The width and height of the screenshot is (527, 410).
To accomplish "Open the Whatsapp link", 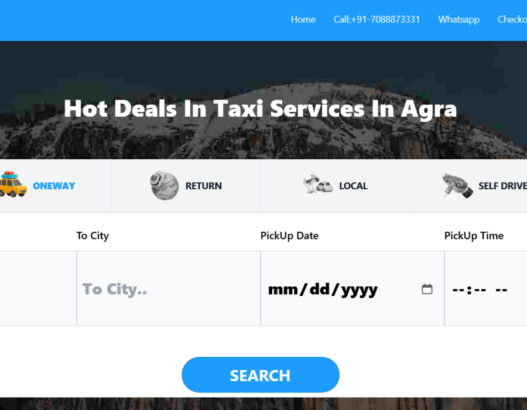I will tap(458, 19).
